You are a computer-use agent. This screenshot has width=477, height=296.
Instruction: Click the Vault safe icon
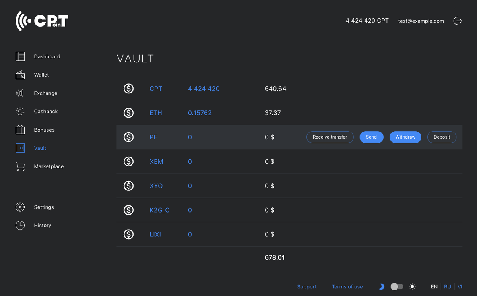(20, 148)
